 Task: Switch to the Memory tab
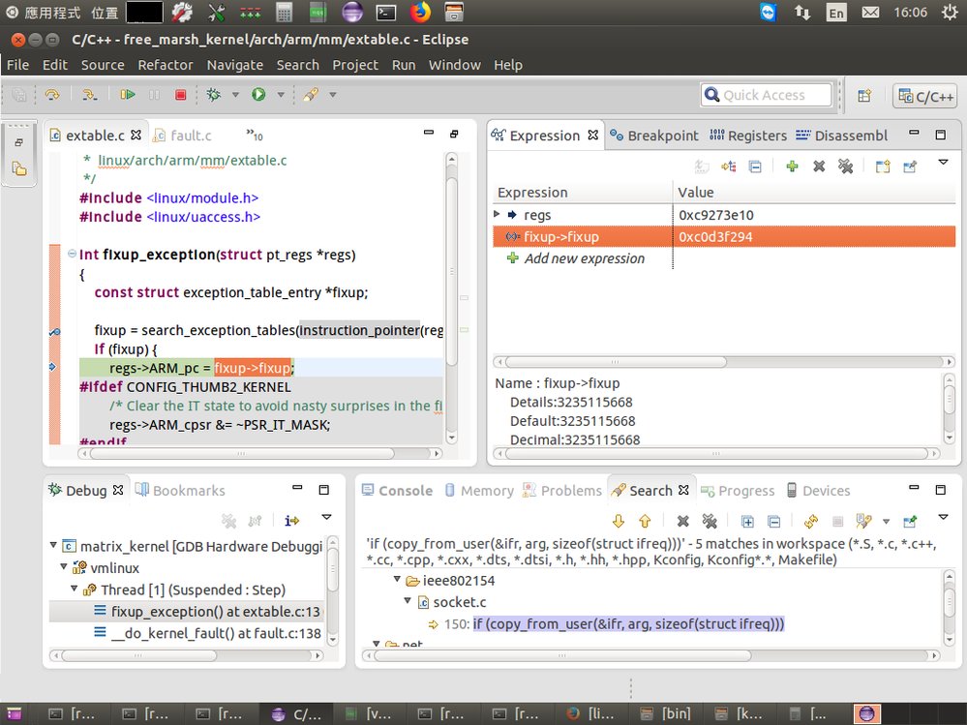click(x=479, y=491)
